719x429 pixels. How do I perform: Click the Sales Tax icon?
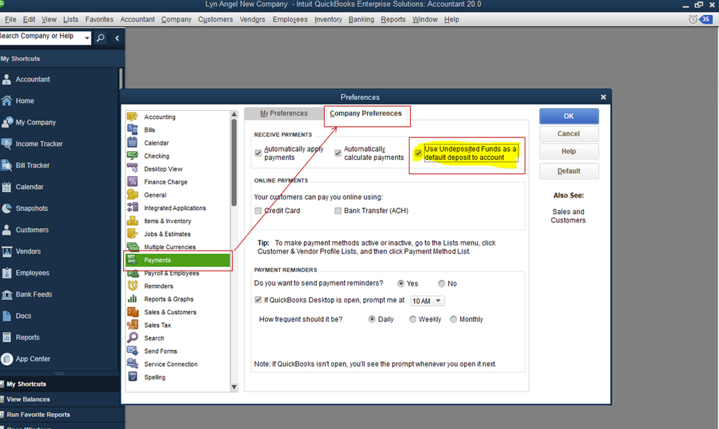(132, 325)
